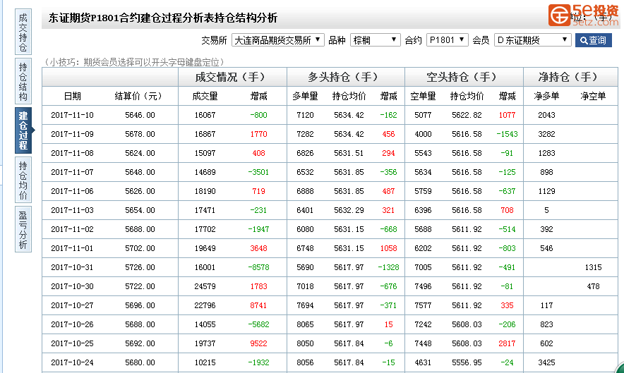The image size is (624, 373).
Task: Click net long value 3282
Action: click(x=546, y=134)
